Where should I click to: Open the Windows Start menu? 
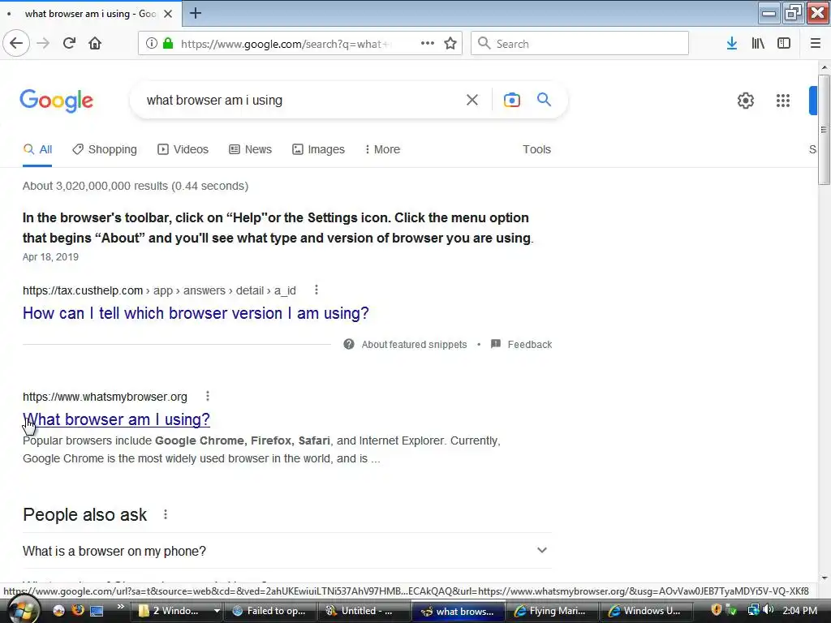point(22,610)
